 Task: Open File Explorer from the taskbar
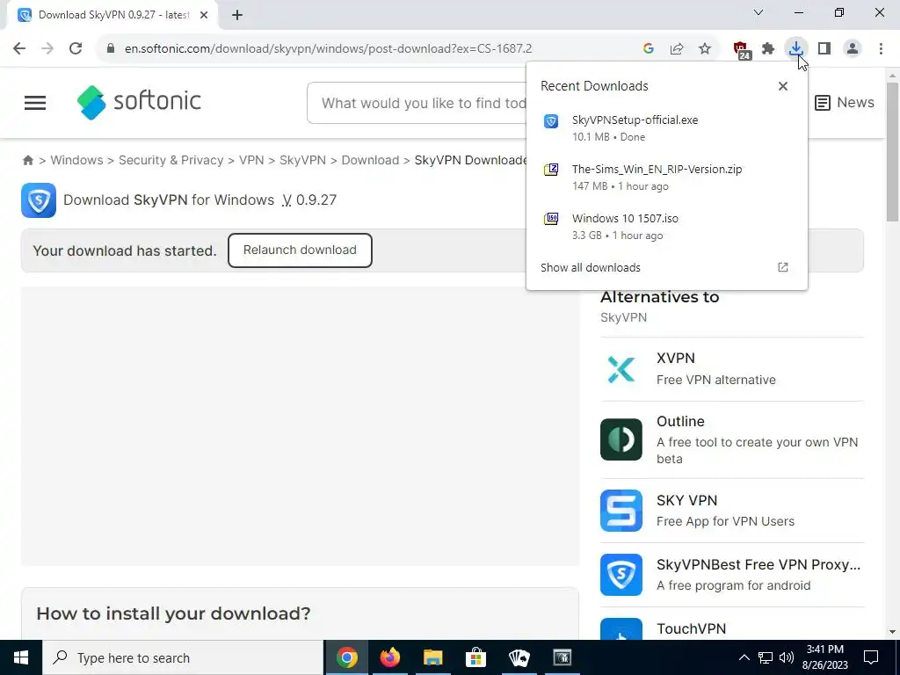pyautogui.click(x=433, y=657)
